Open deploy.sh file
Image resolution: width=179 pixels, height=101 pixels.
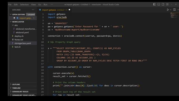19,36
